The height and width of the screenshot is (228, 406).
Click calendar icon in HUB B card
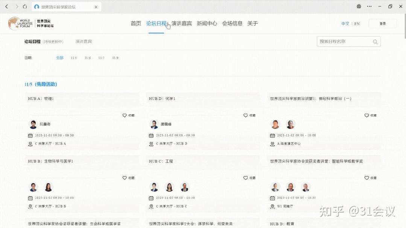tap(30, 198)
